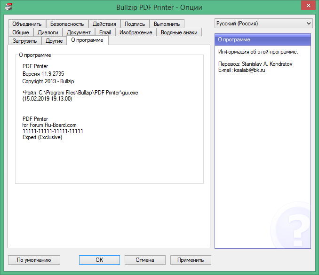
Task: Click the Версия 11.9.2735 text
Action: pyautogui.click(x=43, y=74)
